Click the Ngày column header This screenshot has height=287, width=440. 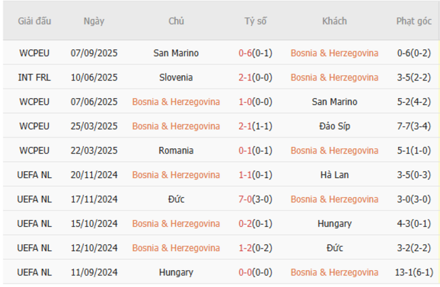coord(94,21)
